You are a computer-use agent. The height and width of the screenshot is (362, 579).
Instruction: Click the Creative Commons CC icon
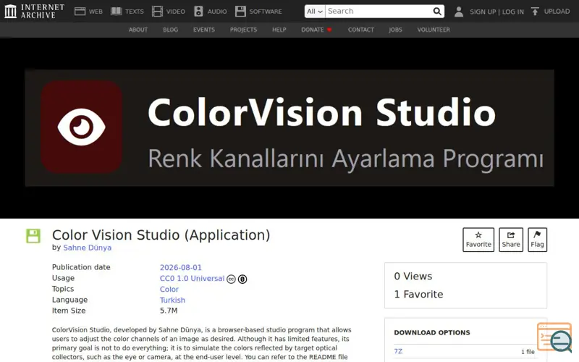pyautogui.click(x=231, y=279)
